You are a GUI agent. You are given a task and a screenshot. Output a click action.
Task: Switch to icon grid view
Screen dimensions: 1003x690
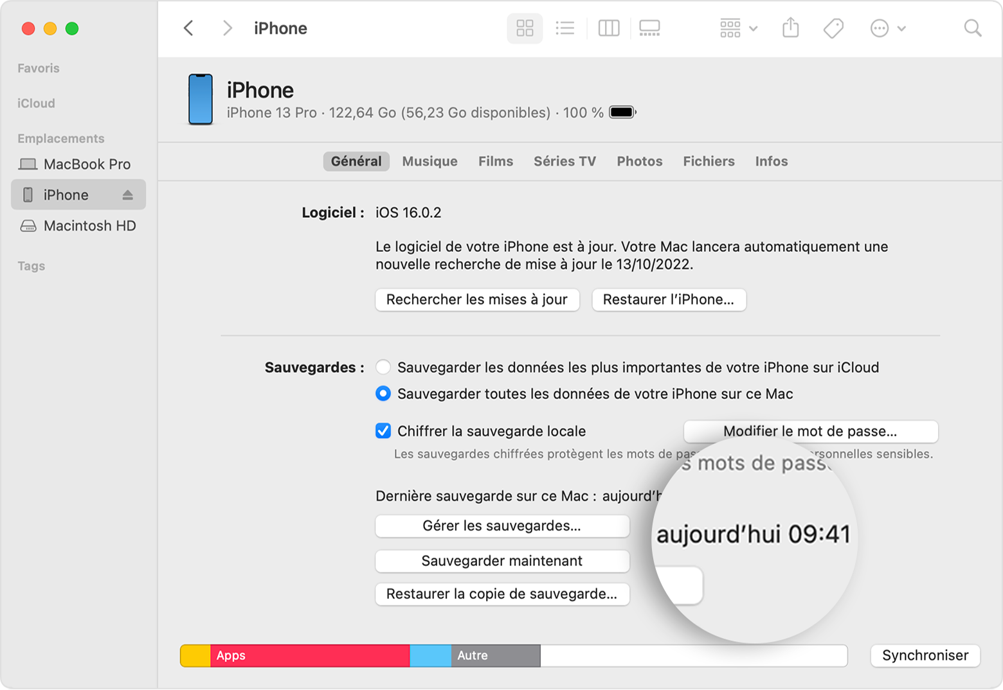point(525,28)
